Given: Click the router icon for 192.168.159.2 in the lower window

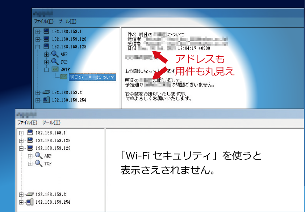Looking at the screenshot, I should [30, 194].
